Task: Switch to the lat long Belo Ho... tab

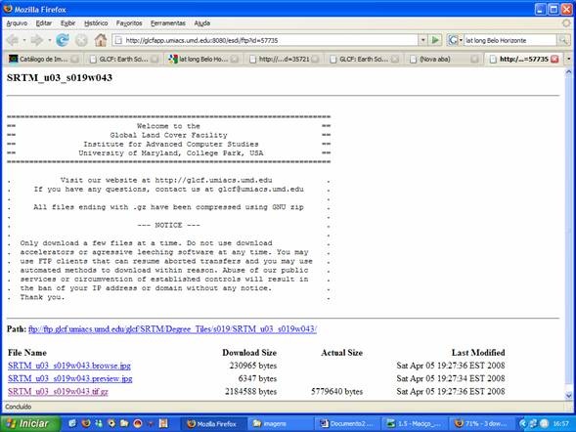Action: click(202, 59)
